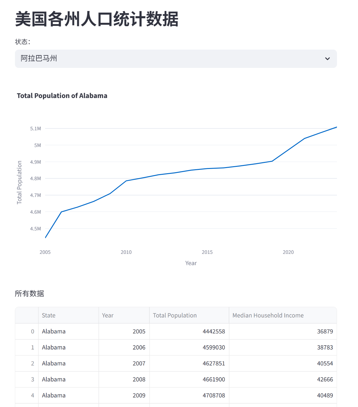Click the Median Household Income column header
358x407 pixels.
pyautogui.click(x=268, y=315)
